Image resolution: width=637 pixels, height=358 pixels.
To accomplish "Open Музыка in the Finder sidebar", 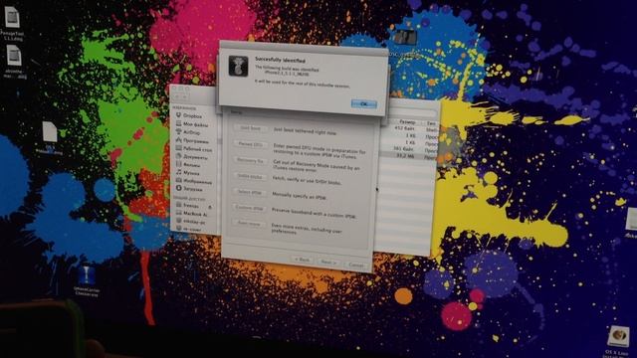I will tap(188, 173).
